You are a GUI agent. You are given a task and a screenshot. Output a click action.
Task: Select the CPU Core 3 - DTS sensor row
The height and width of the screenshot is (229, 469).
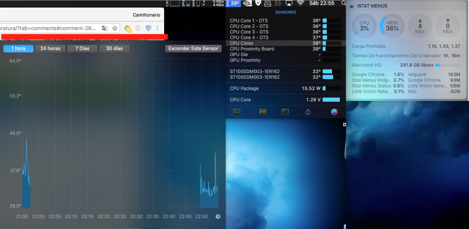tap(286, 32)
